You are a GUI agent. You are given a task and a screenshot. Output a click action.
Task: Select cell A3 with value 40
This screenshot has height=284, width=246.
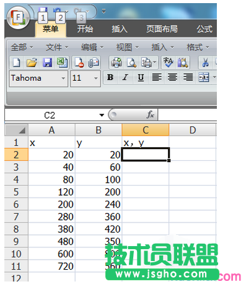pyautogui.click(x=51, y=167)
